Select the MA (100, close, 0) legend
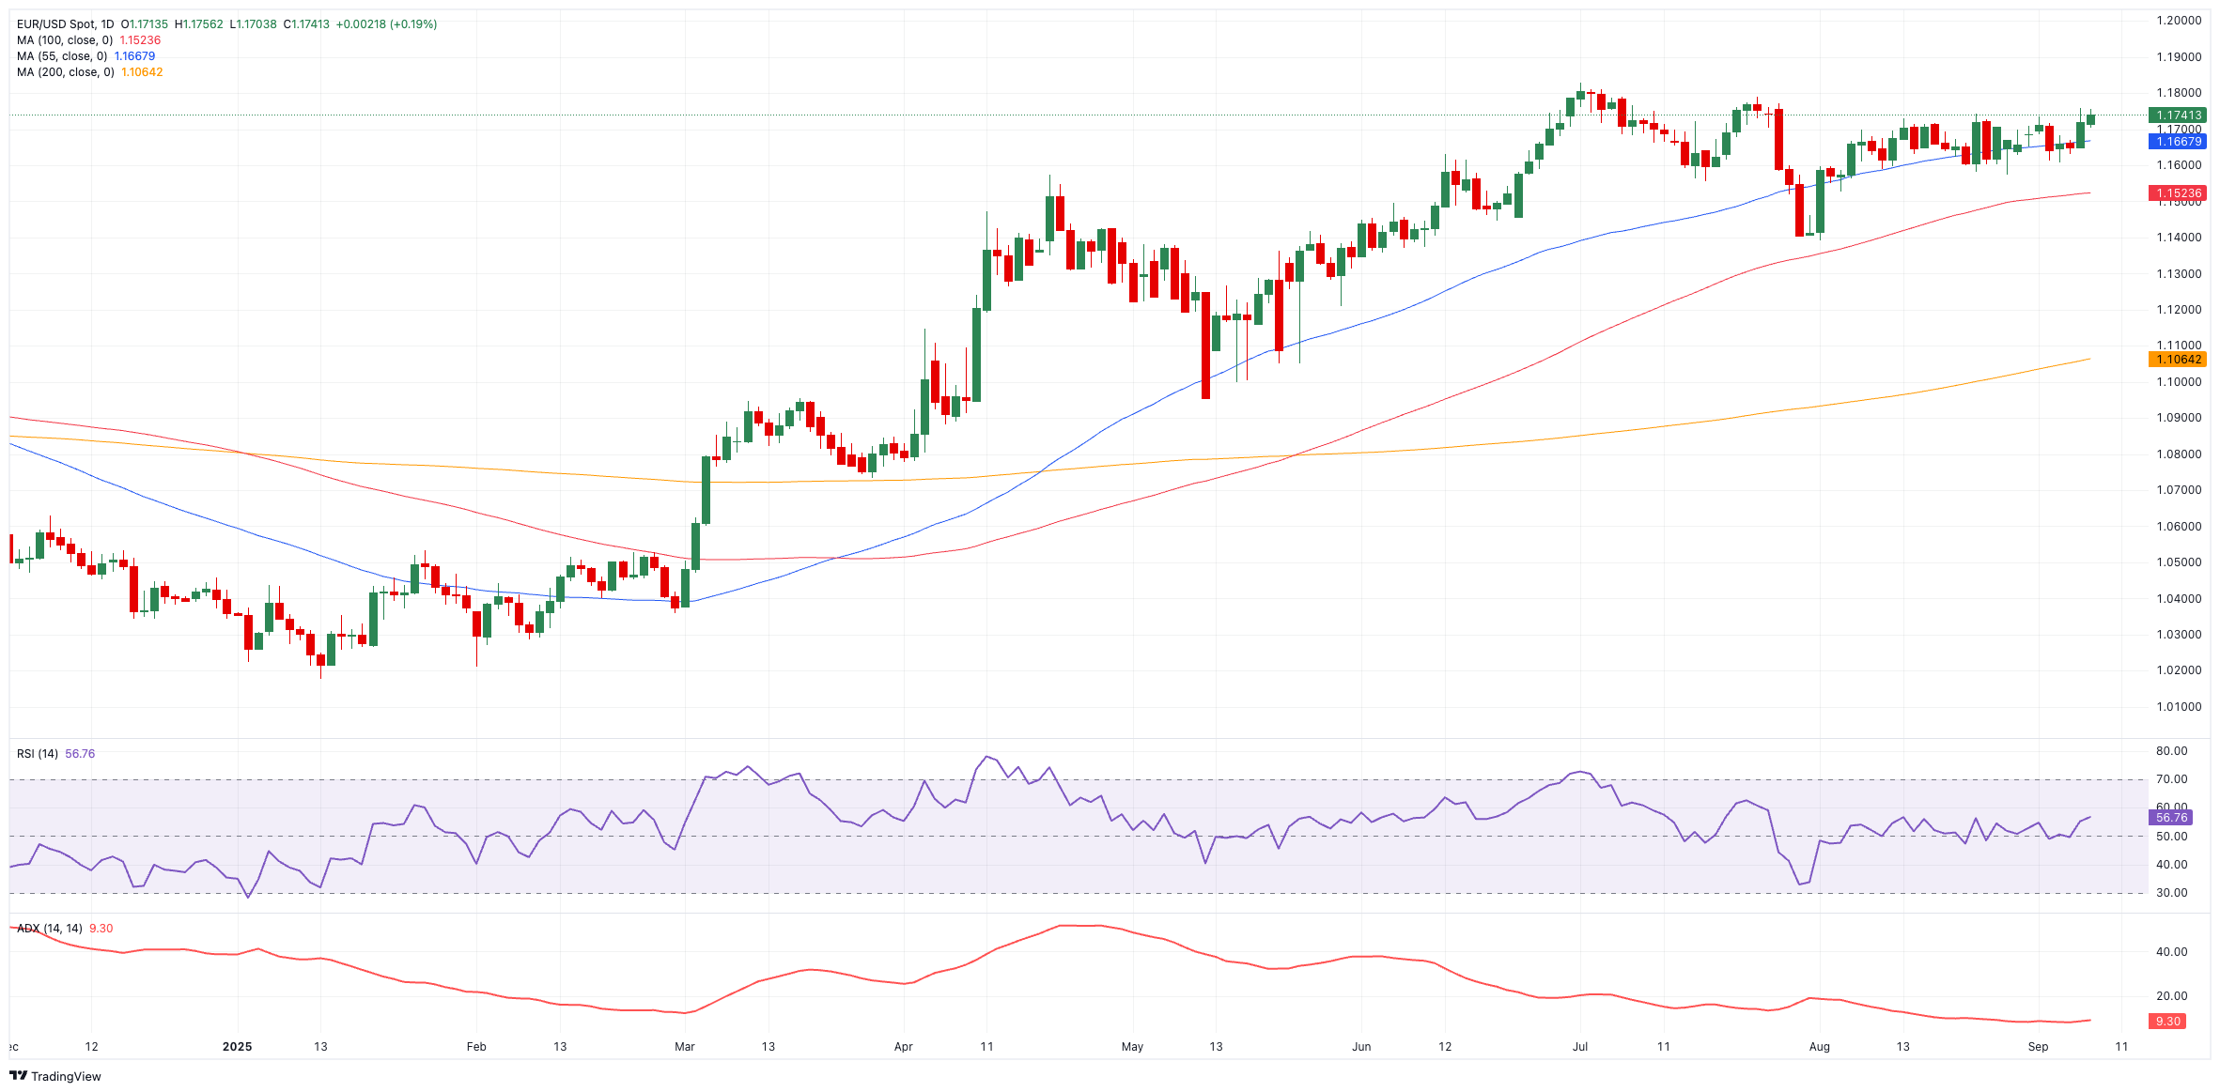Viewport: 2220px width, 1092px height. click(x=65, y=40)
